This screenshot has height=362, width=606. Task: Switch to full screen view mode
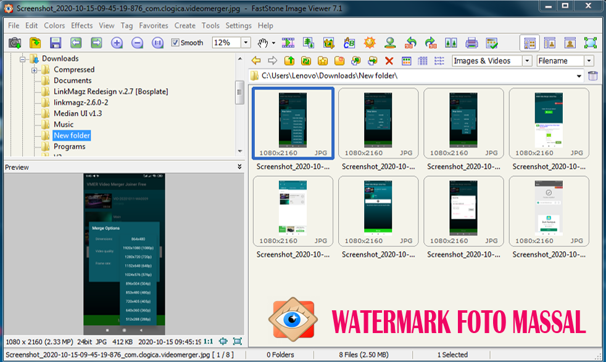point(590,42)
